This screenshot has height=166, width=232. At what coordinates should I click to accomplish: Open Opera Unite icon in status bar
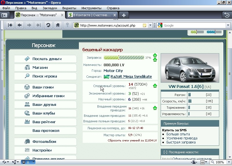[14, 162]
